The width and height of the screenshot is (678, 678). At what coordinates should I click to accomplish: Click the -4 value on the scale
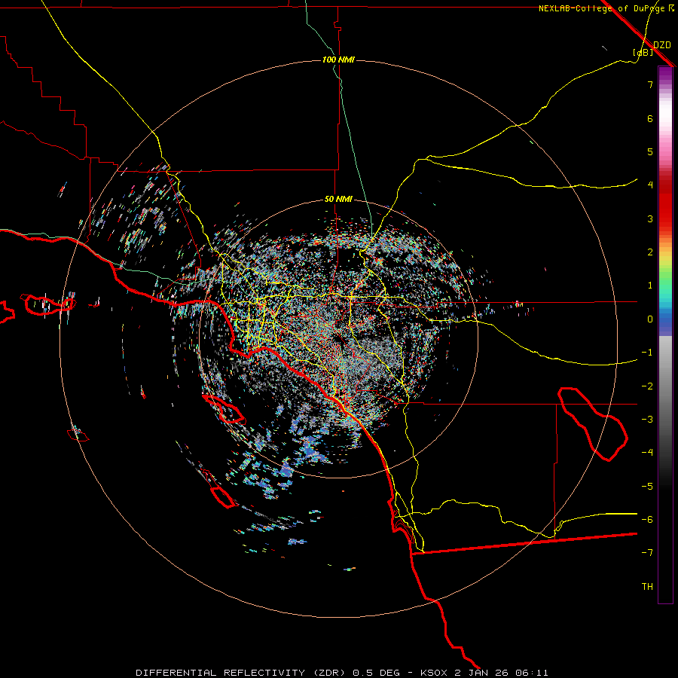[x=647, y=453]
